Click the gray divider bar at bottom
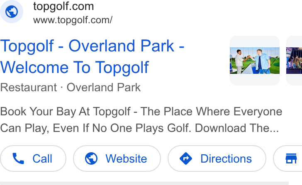Screen dimensions: 302x185 pyautogui.click(x=144, y=183)
